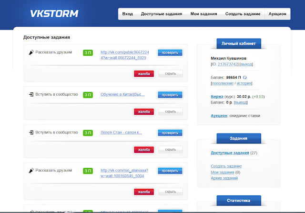This screenshot has height=213, width=305.
Task: Click the Мои задания sidebar link
Action: [x=223, y=172]
